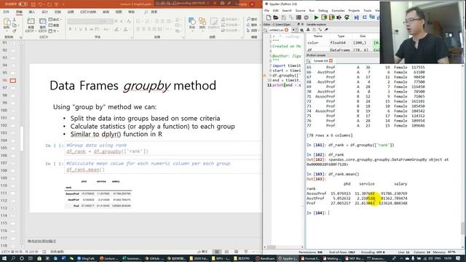
Task: Open Spyder Source menu
Action: point(300,10)
